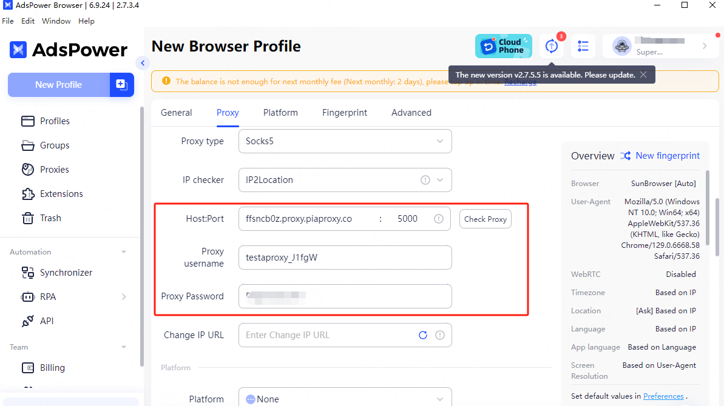The image size is (724, 406).
Task: Open the Preferences link
Action: 663,396
